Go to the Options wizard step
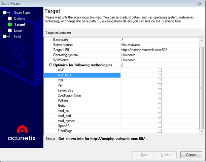Image resolution: width=206 pixels, height=162 pixels. [19, 18]
